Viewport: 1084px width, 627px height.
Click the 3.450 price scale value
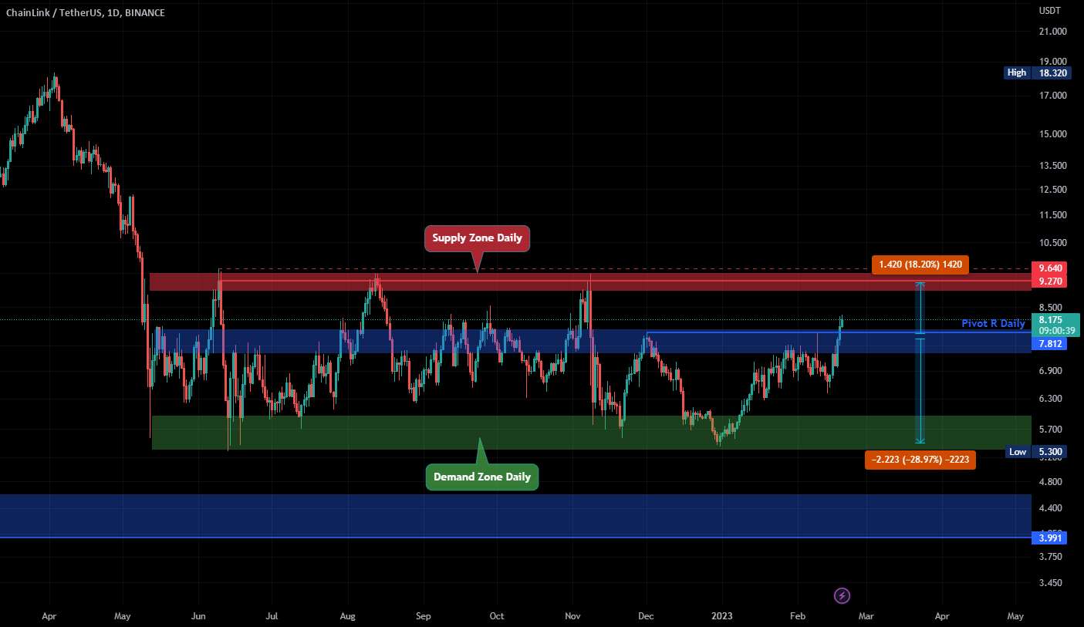point(1050,583)
